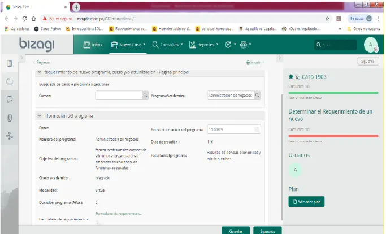Open the document sidebar icon
Viewport: 386px width, 234px height.
(10, 63)
